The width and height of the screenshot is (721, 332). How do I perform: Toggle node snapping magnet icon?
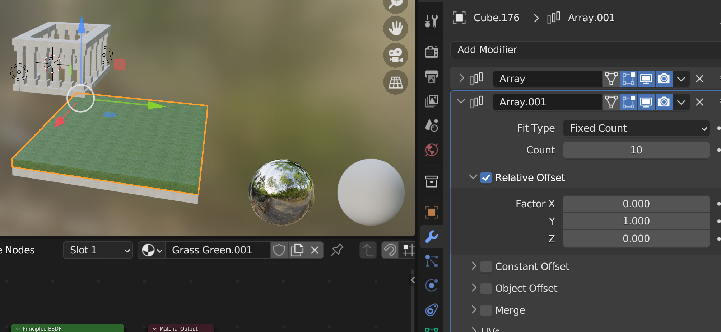coord(390,250)
